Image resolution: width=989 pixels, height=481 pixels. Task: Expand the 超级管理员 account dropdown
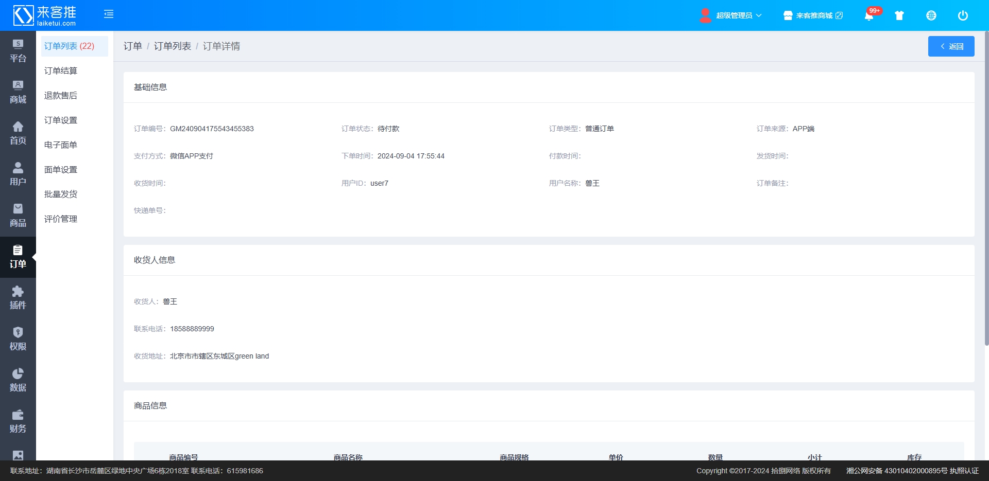731,15
